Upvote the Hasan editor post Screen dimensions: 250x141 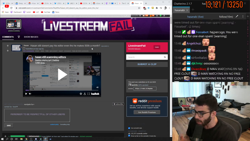8,46
